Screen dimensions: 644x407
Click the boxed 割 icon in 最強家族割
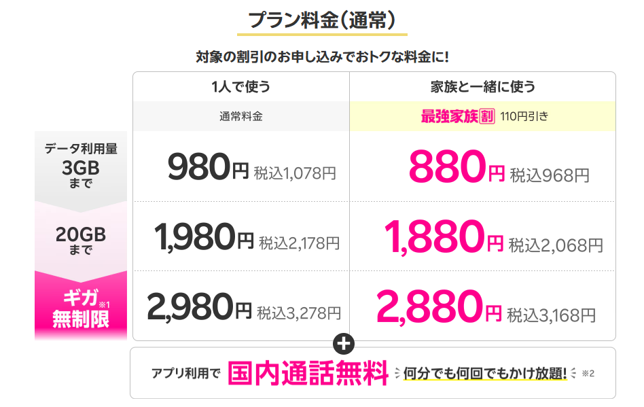tap(487, 116)
